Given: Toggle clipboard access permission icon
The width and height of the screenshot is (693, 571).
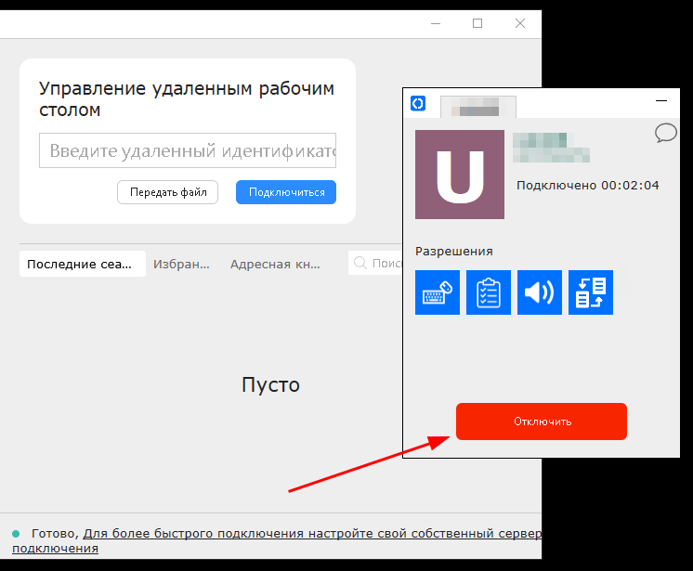Looking at the screenshot, I should [x=489, y=292].
